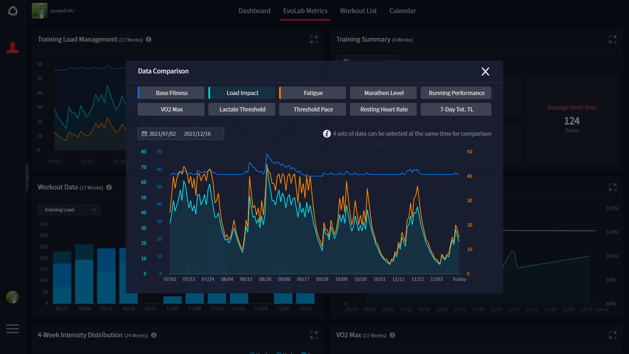Close the Data Comparison dialog
Image resolution: width=629 pixels, height=354 pixels.
click(x=485, y=71)
